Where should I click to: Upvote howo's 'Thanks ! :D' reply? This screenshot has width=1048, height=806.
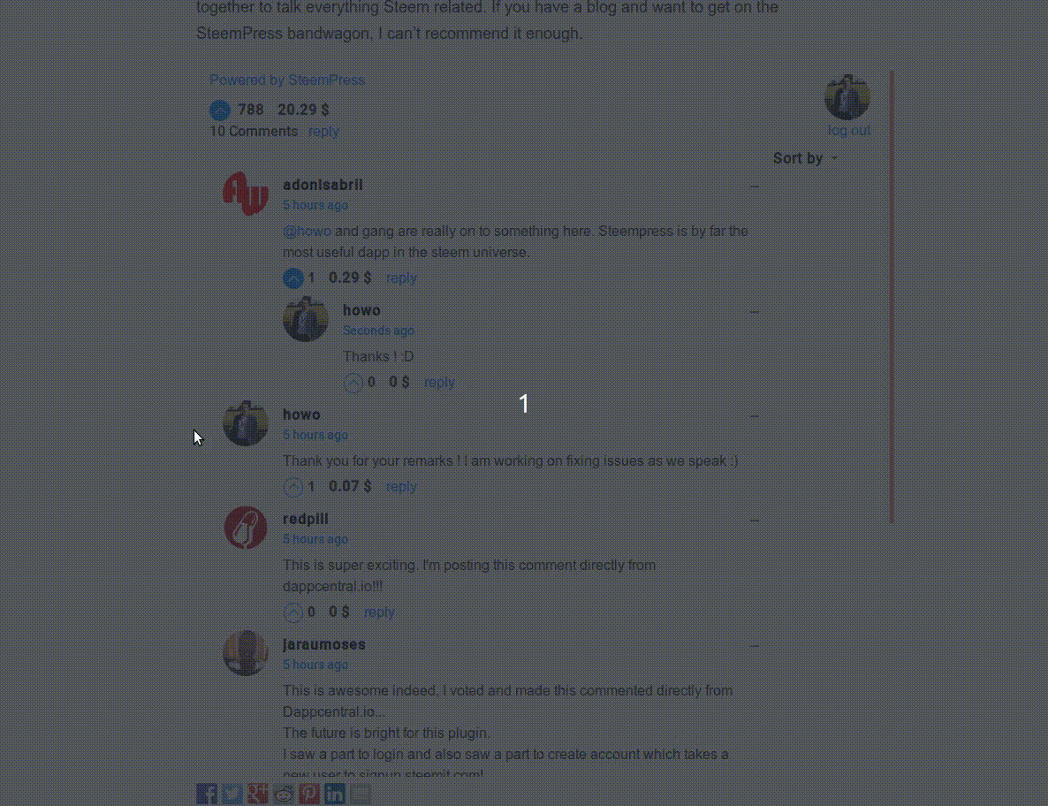[x=353, y=383]
